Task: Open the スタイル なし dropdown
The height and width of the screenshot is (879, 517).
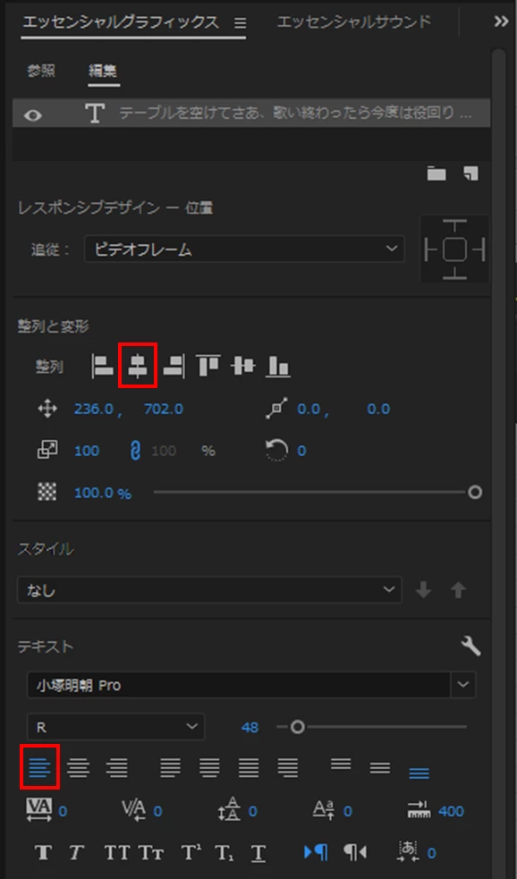Action: point(209,589)
